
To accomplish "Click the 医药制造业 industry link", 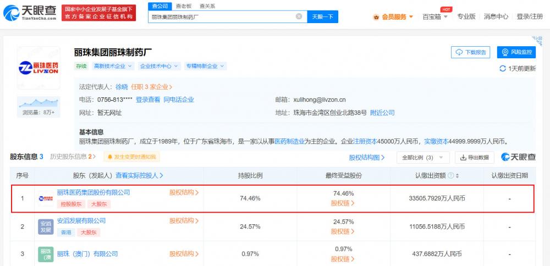I will (289, 142).
